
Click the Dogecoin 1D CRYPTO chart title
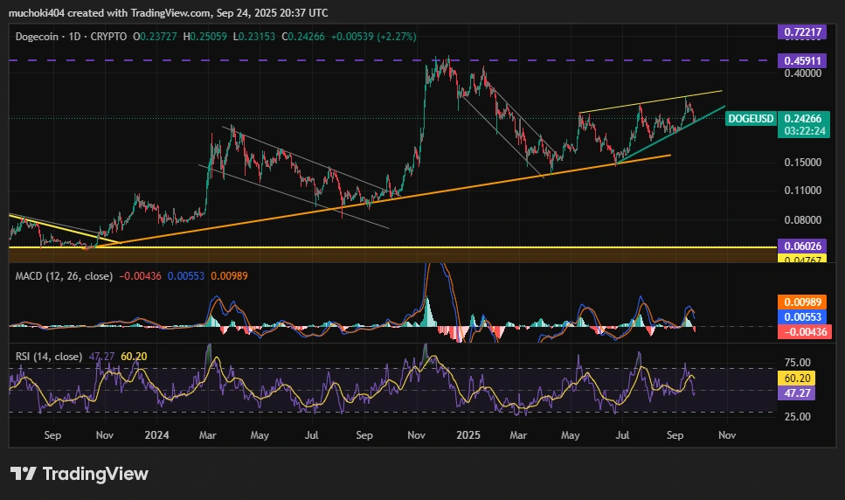(x=70, y=37)
